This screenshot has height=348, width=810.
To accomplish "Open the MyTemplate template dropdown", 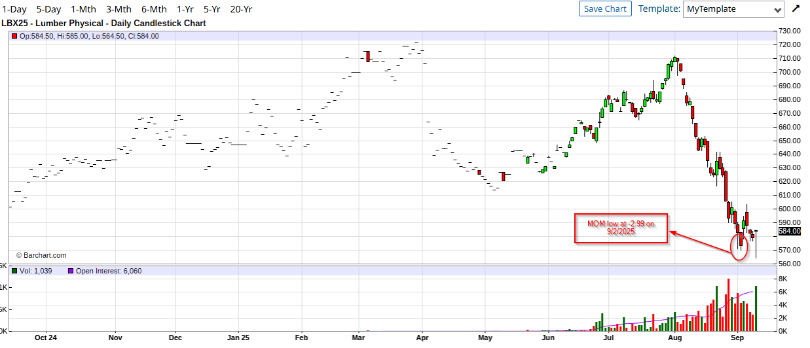I will click(x=733, y=9).
